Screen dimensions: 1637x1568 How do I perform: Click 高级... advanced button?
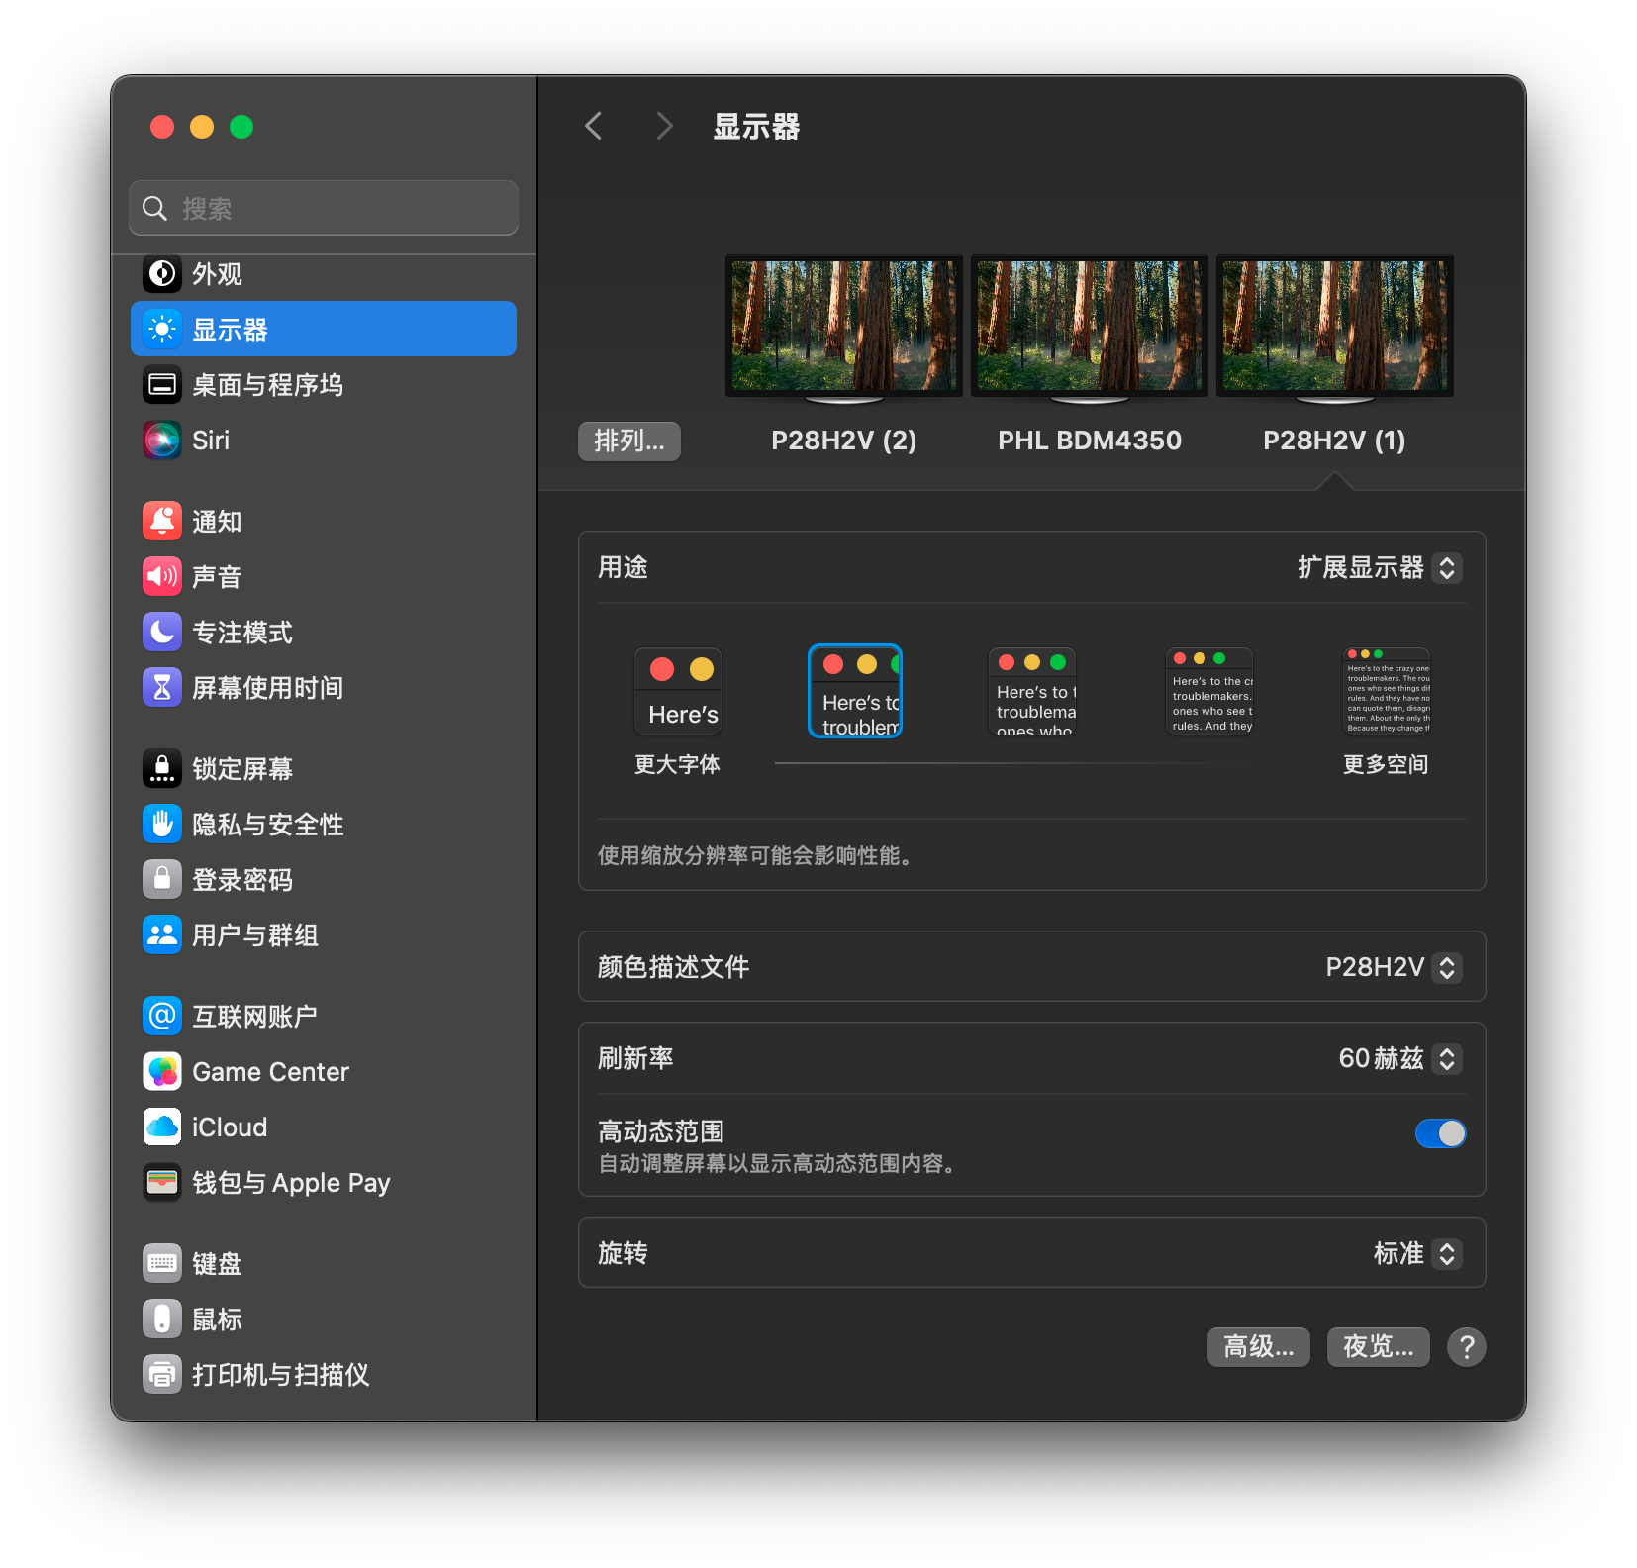[1259, 1347]
